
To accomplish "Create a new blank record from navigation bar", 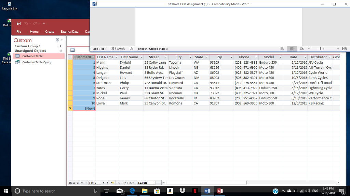I will [112, 183].
